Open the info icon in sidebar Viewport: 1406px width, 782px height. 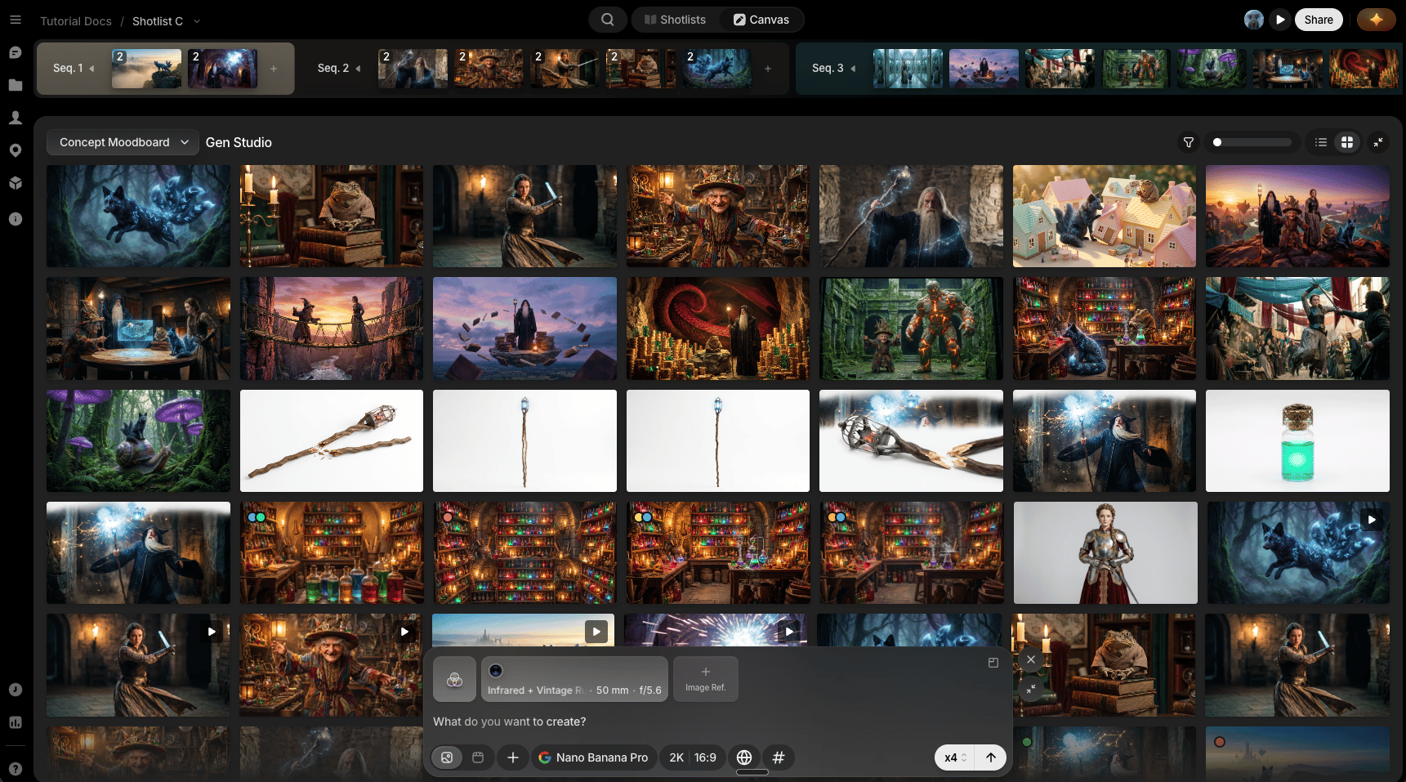16,219
